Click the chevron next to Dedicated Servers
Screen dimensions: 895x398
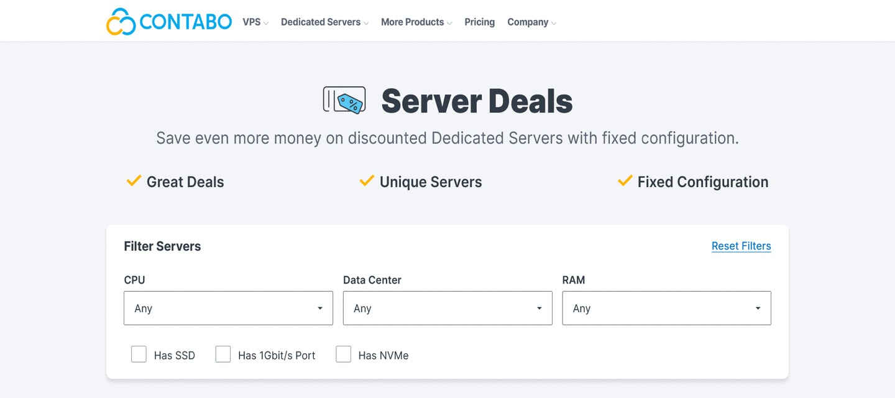click(x=366, y=23)
